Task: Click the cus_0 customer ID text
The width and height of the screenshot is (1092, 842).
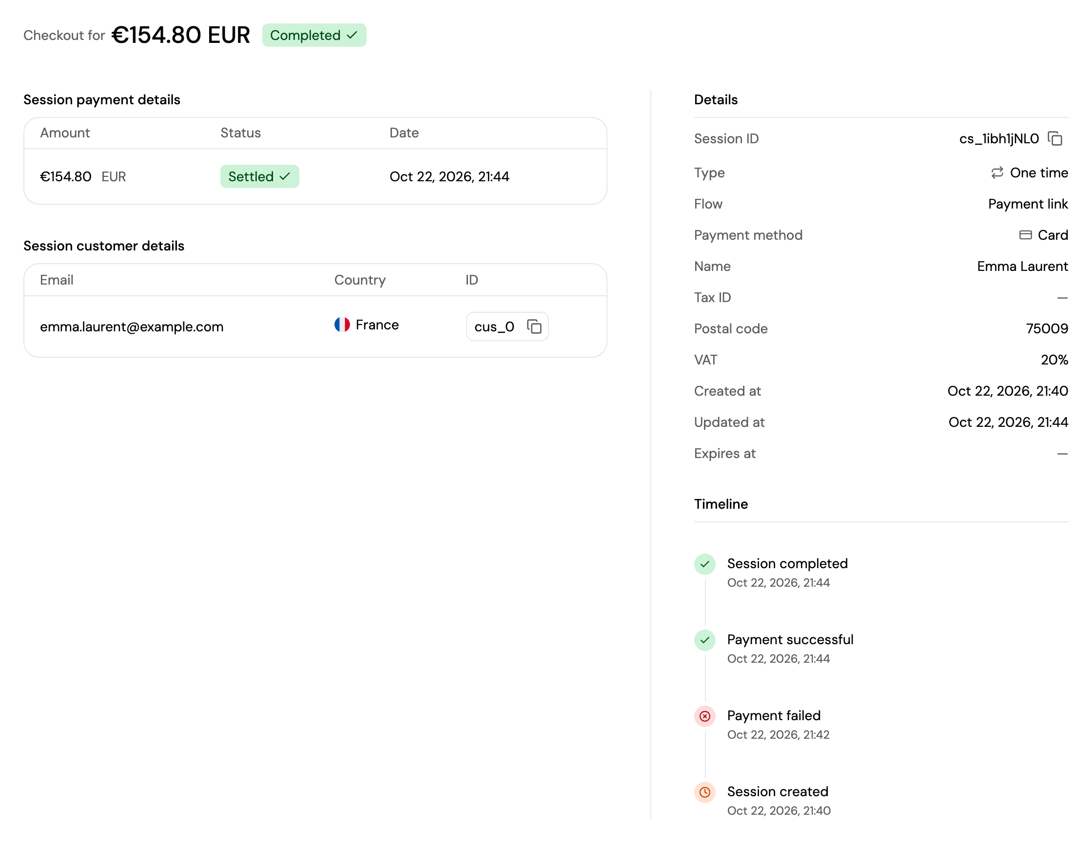Action: pyautogui.click(x=494, y=327)
